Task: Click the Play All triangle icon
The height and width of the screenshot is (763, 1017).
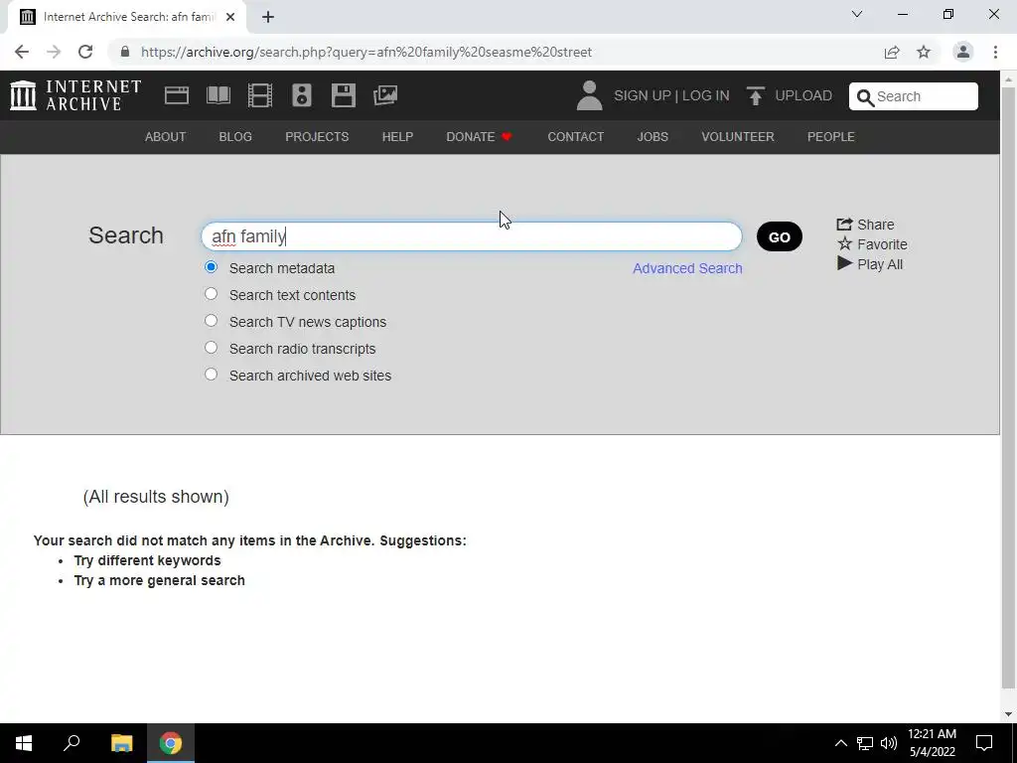Action: click(x=844, y=263)
